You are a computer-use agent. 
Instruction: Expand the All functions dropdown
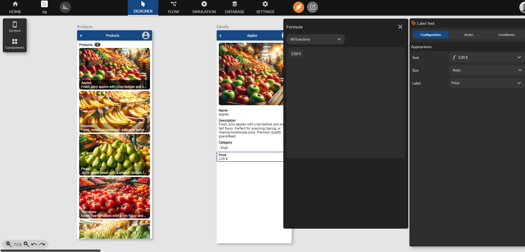coord(315,39)
